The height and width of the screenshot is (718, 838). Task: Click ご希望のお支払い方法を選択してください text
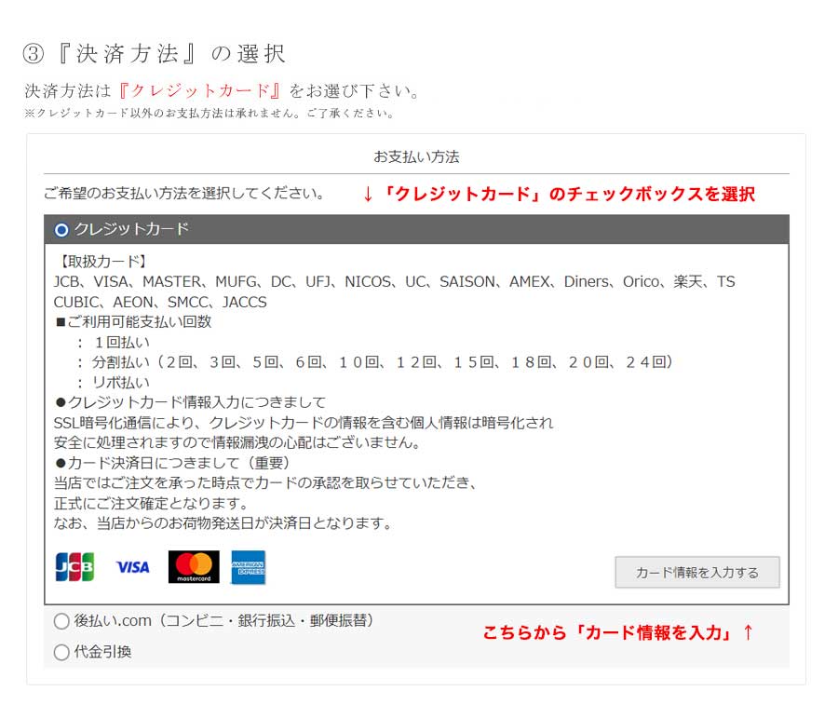point(184,193)
